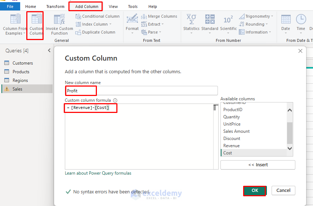Open Rounding options
This screenshot has height=206, width=313.
pos(253,24)
